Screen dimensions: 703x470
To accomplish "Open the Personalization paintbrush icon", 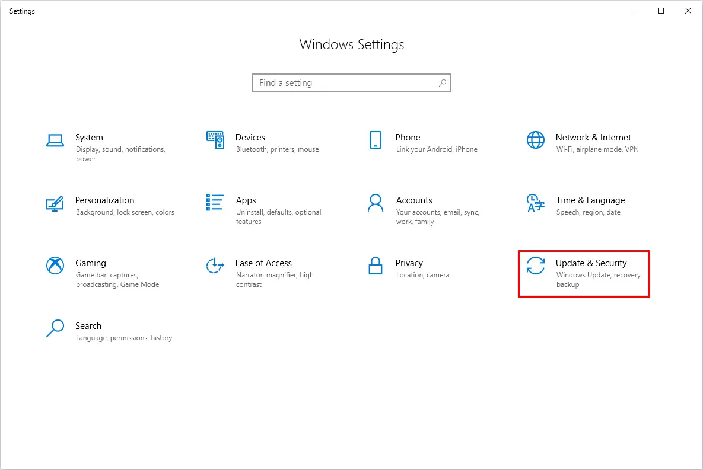I will point(55,203).
